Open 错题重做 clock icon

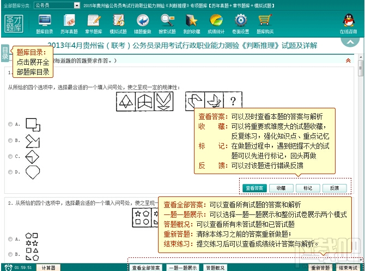(x=143, y=24)
